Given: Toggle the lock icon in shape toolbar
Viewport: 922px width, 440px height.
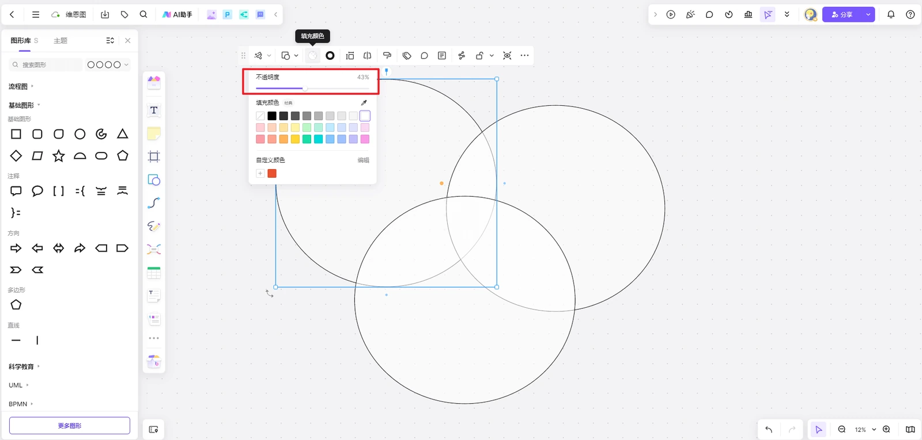Looking at the screenshot, I should click(x=479, y=56).
